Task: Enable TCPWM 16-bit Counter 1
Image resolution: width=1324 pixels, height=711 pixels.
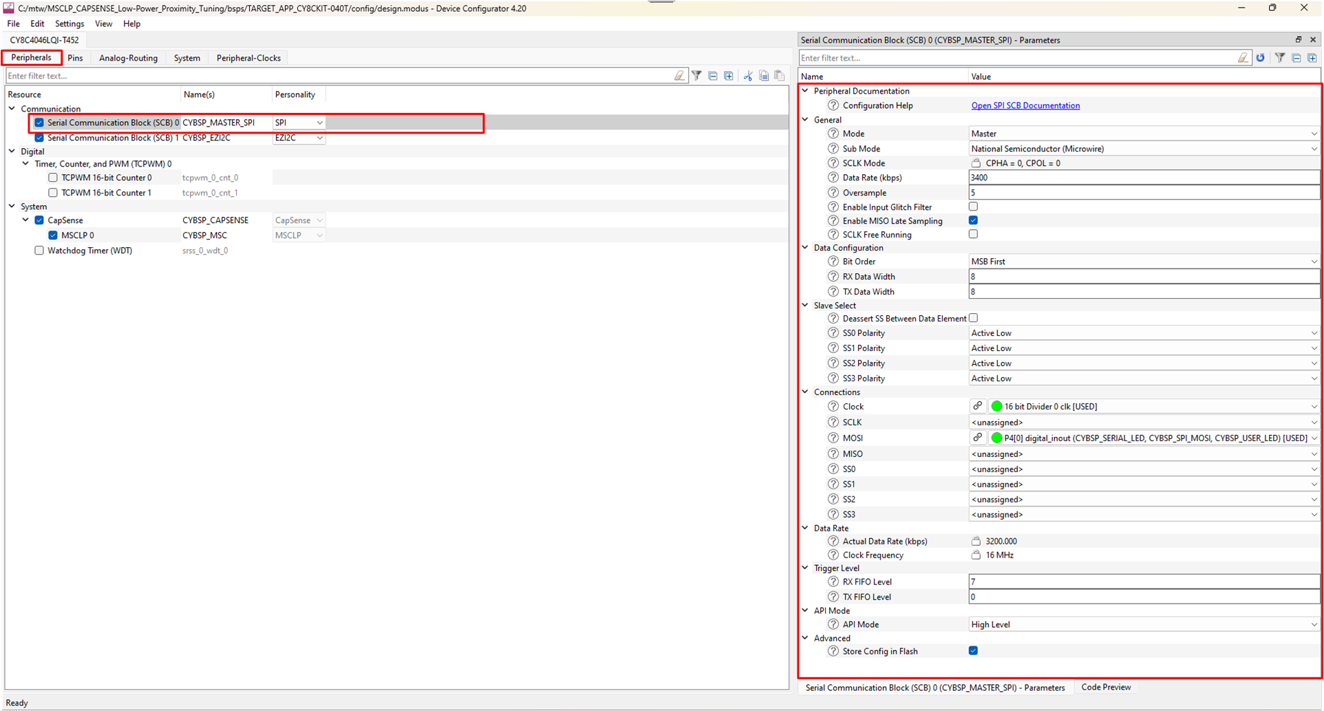Action: (x=53, y=193)
